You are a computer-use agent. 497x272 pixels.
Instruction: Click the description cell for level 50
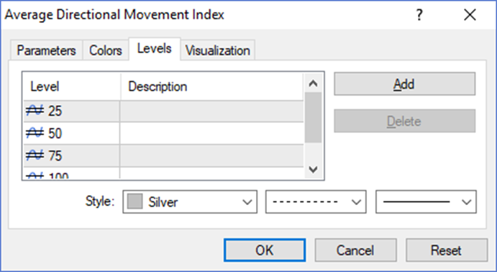click(x=211, y=133)
